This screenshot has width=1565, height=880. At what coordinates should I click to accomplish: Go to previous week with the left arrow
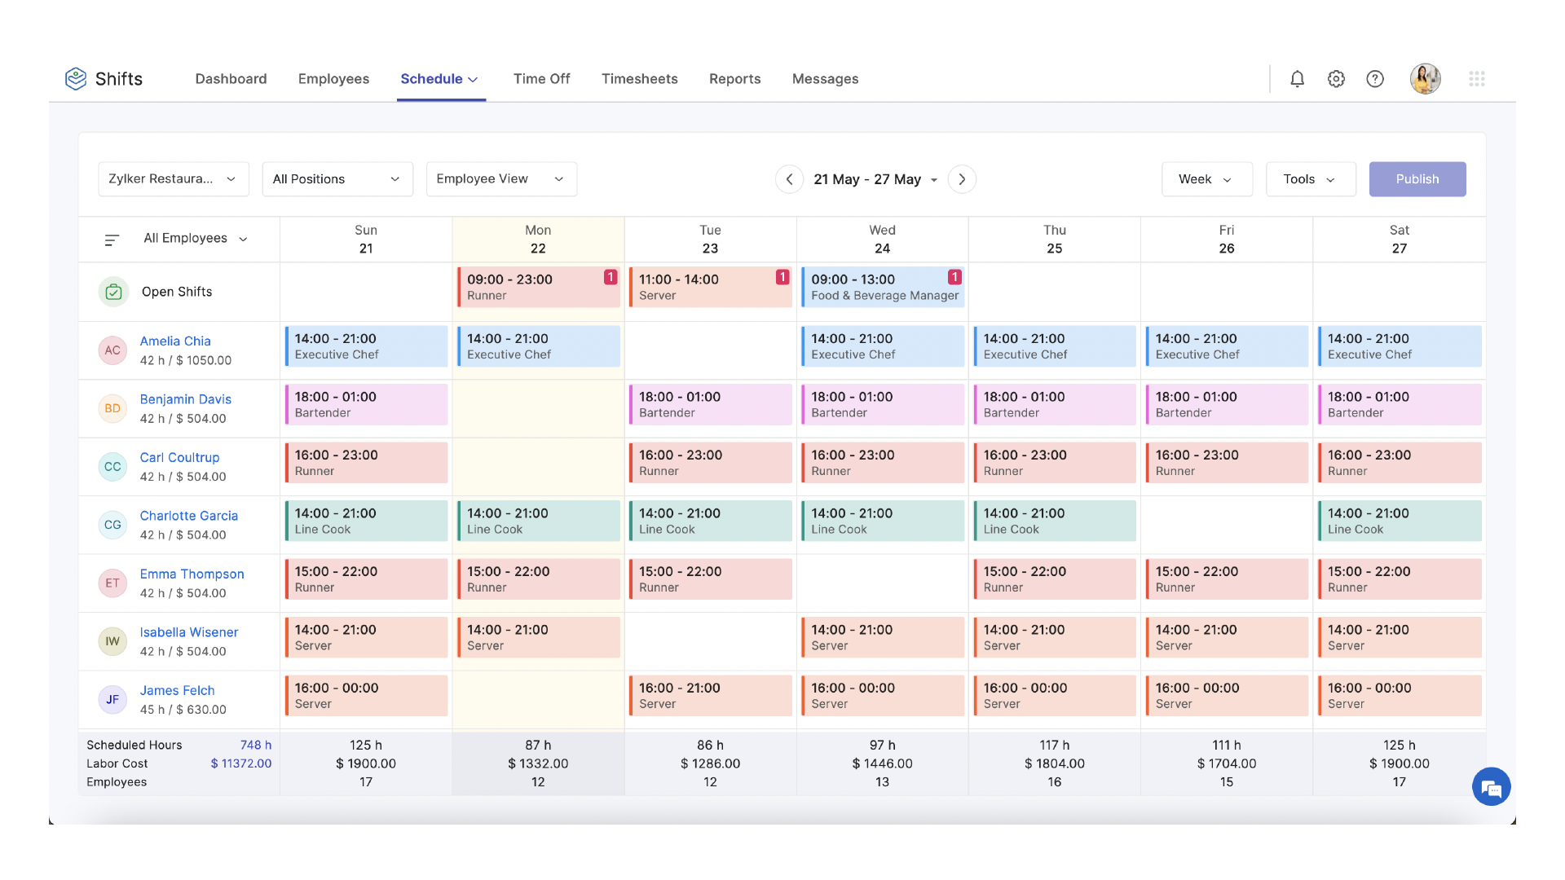click(789, 179)
